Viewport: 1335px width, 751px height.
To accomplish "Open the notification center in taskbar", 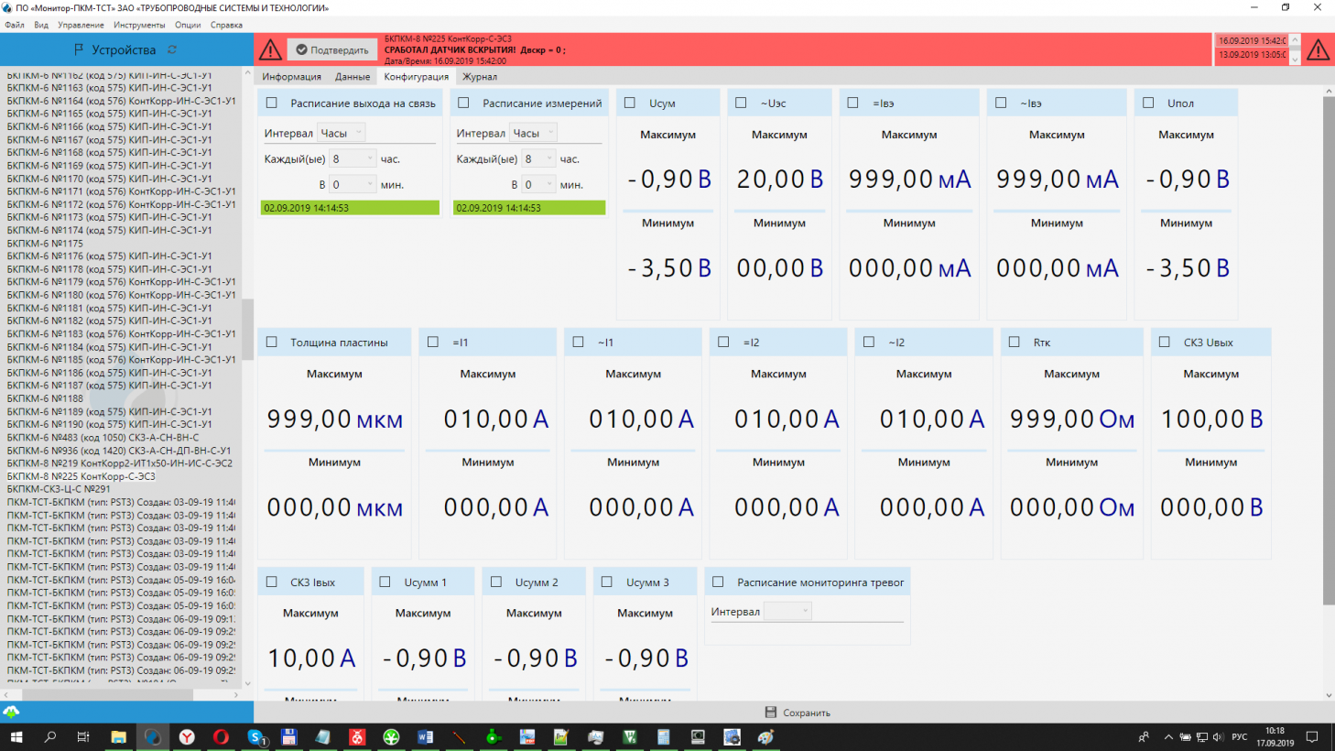I will tap(1311, 736).
